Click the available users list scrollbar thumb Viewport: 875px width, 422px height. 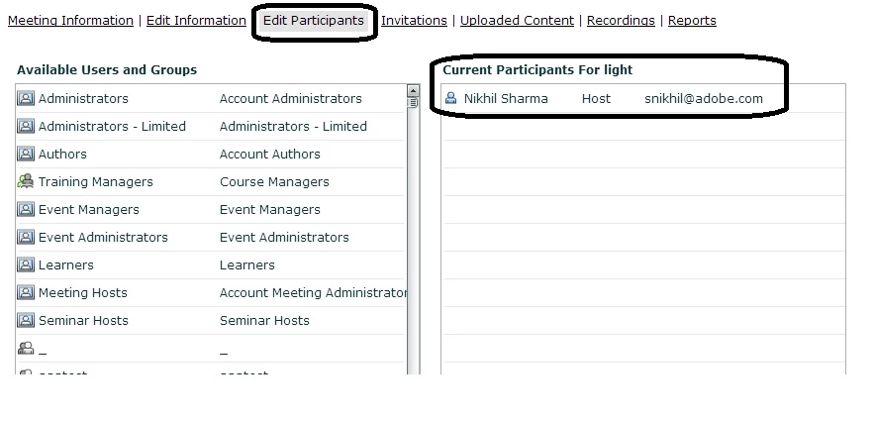coord(413,102)
